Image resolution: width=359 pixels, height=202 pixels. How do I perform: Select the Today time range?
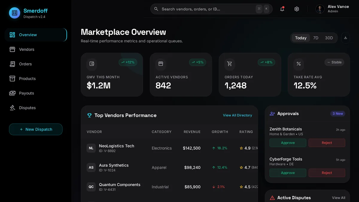301,38
